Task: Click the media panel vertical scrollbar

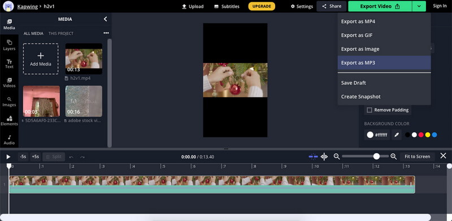Action: coord(109,93)
